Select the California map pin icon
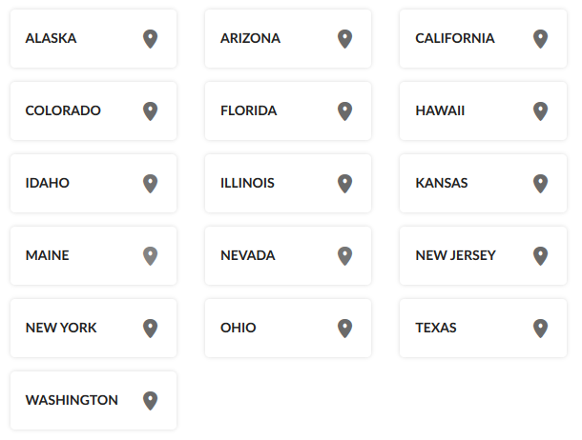 click(540, 38)
